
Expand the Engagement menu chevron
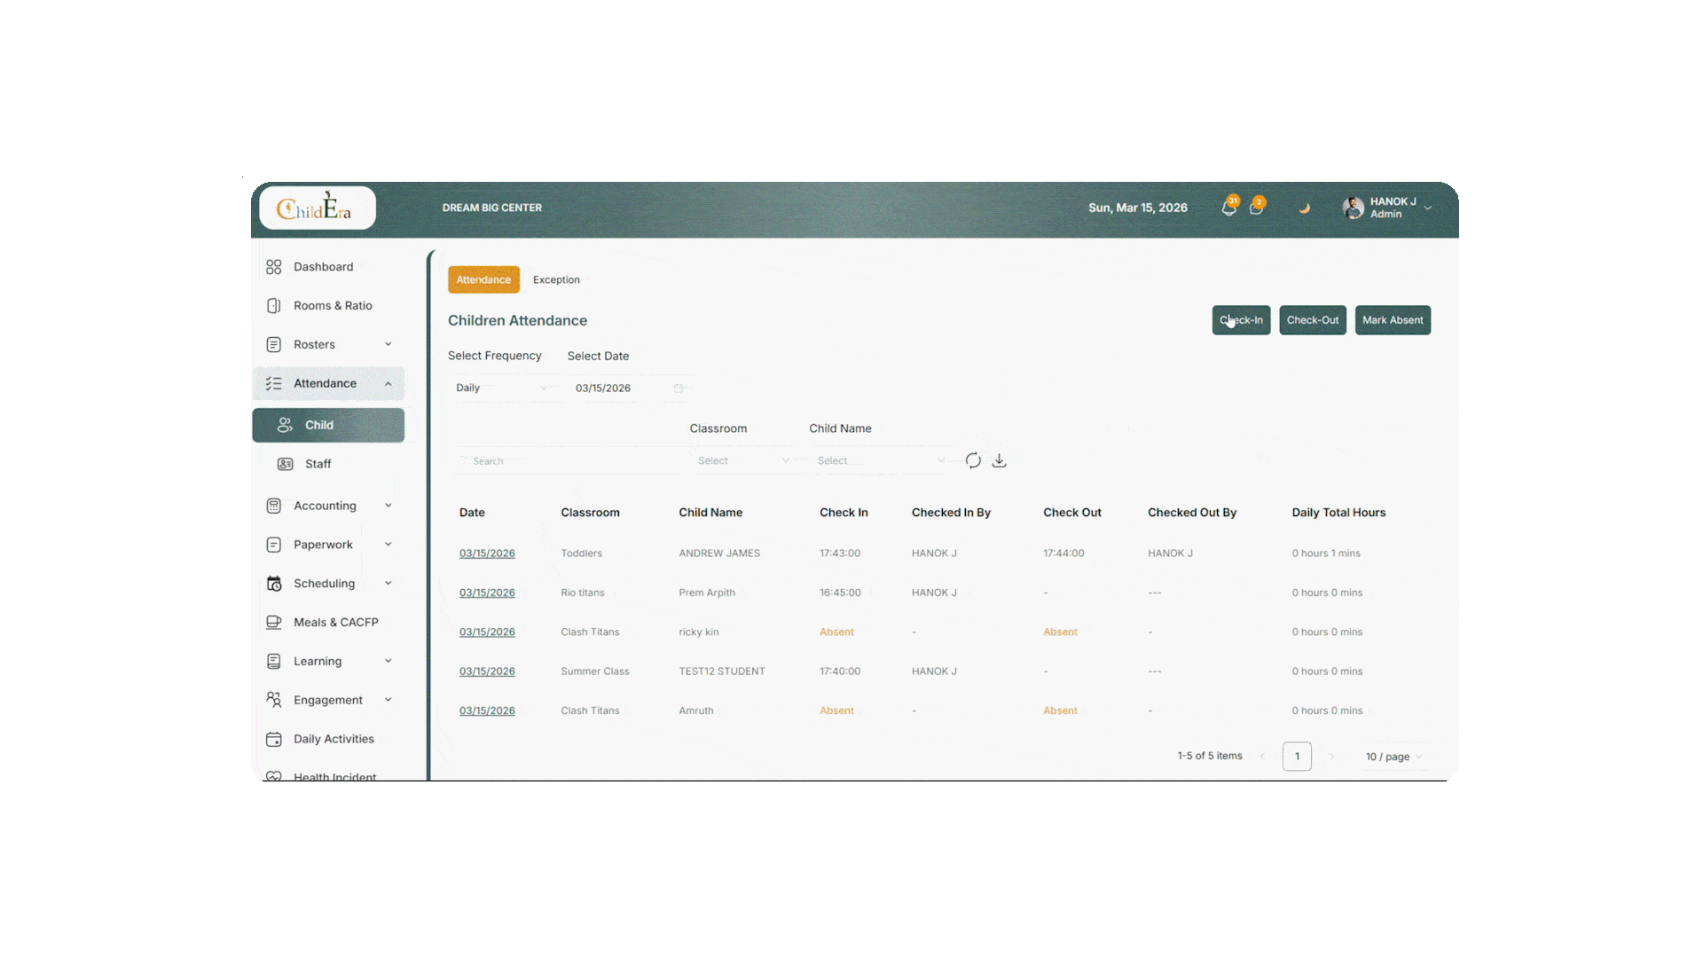coord(388,700)
